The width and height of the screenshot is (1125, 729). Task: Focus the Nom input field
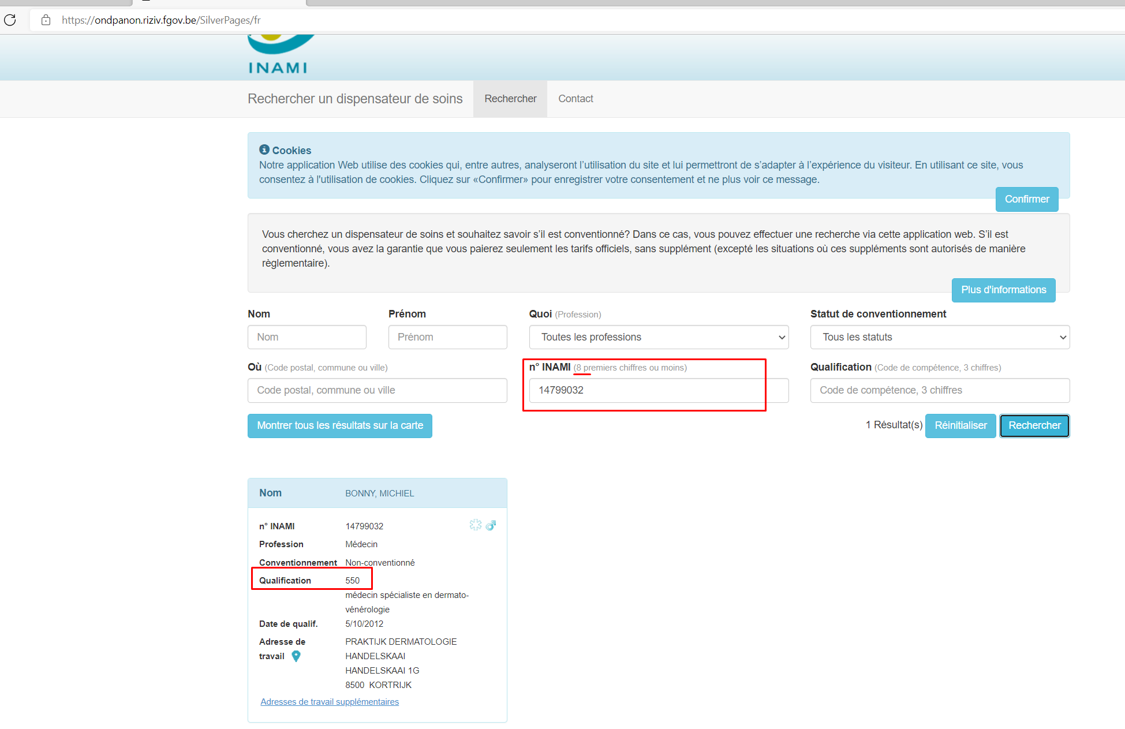(x=307, y=337)
